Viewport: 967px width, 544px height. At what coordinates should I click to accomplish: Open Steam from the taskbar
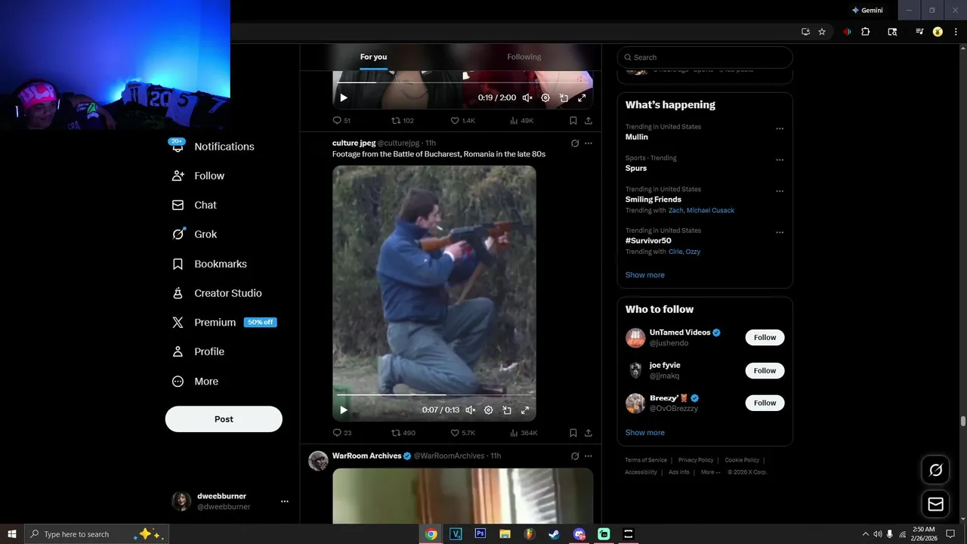click(x=554, y=534)
